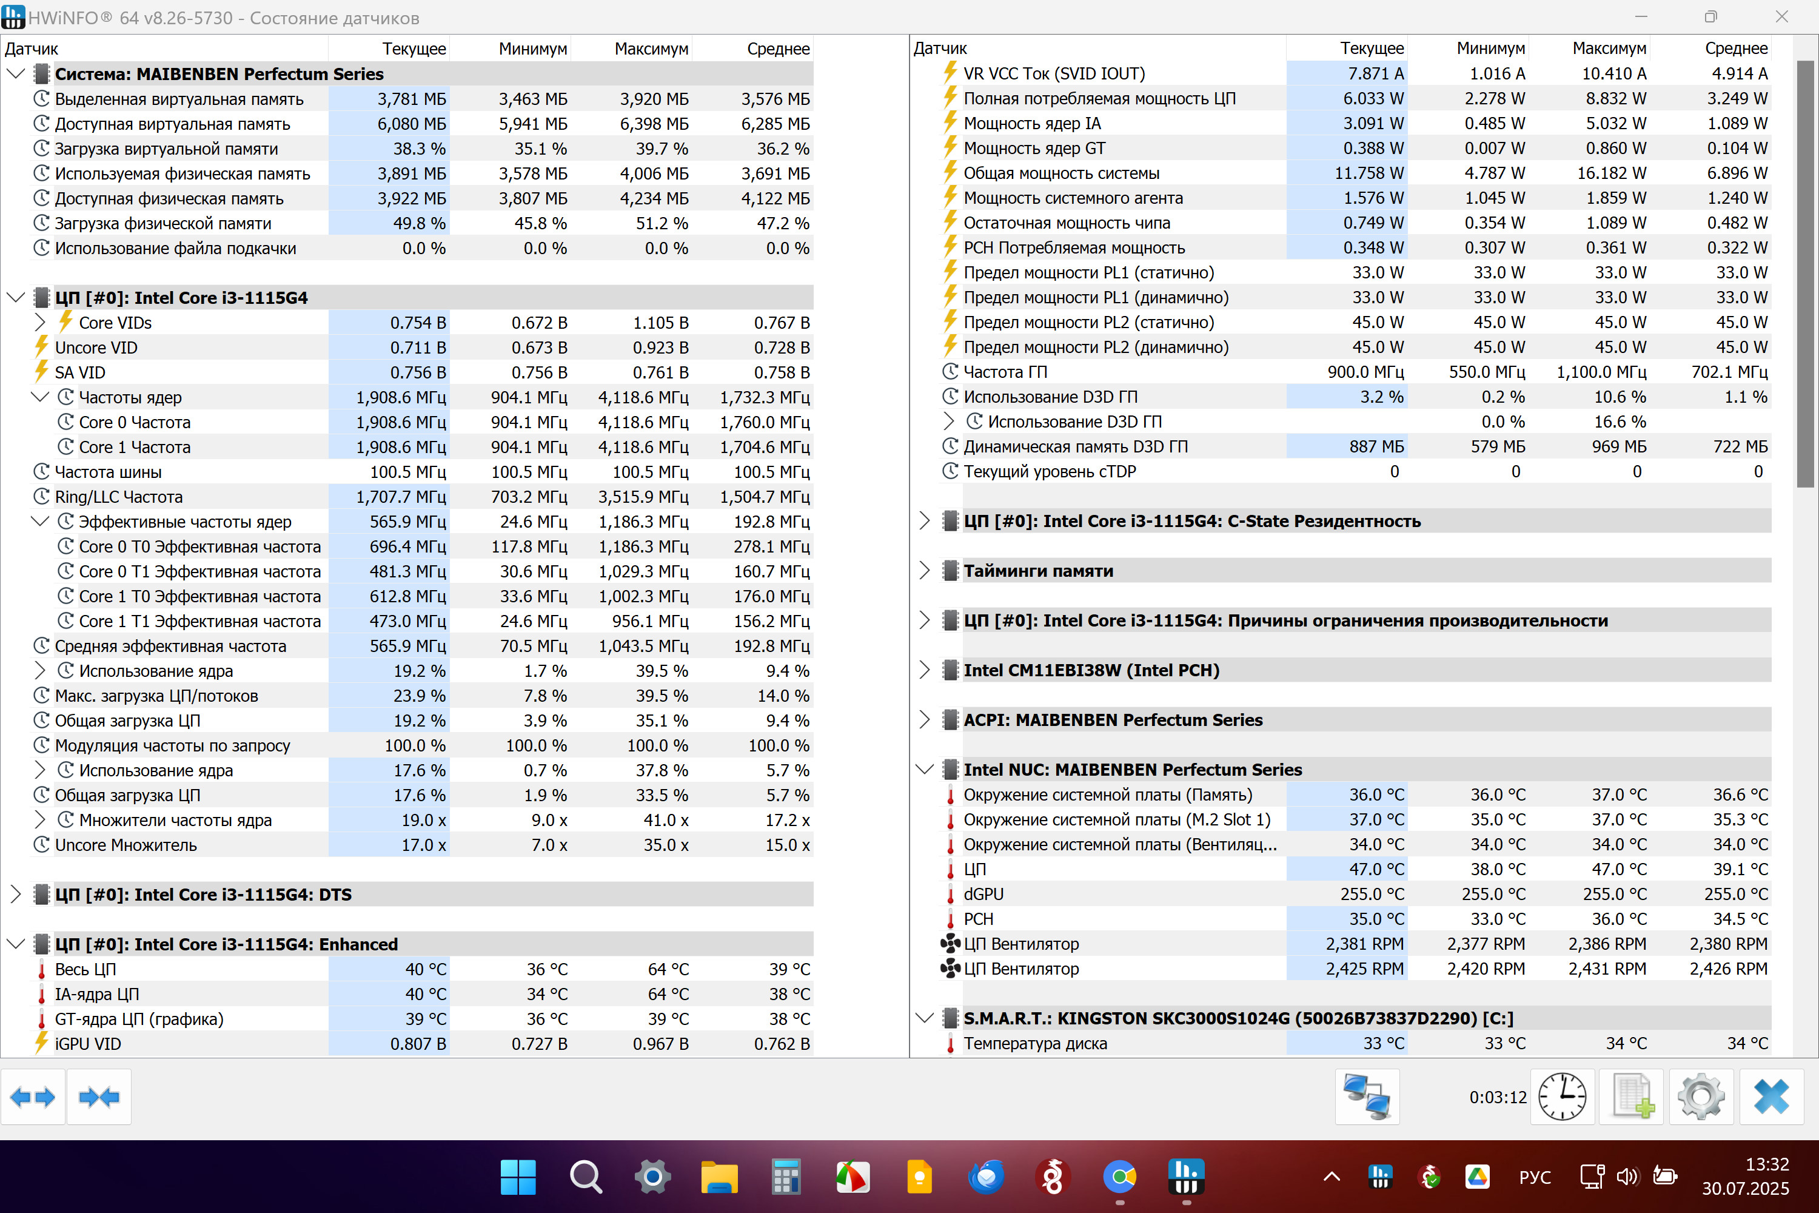Click the left Максимум column header
The width and height of the screenshot is (1819, 1213).
click(651, 49)
